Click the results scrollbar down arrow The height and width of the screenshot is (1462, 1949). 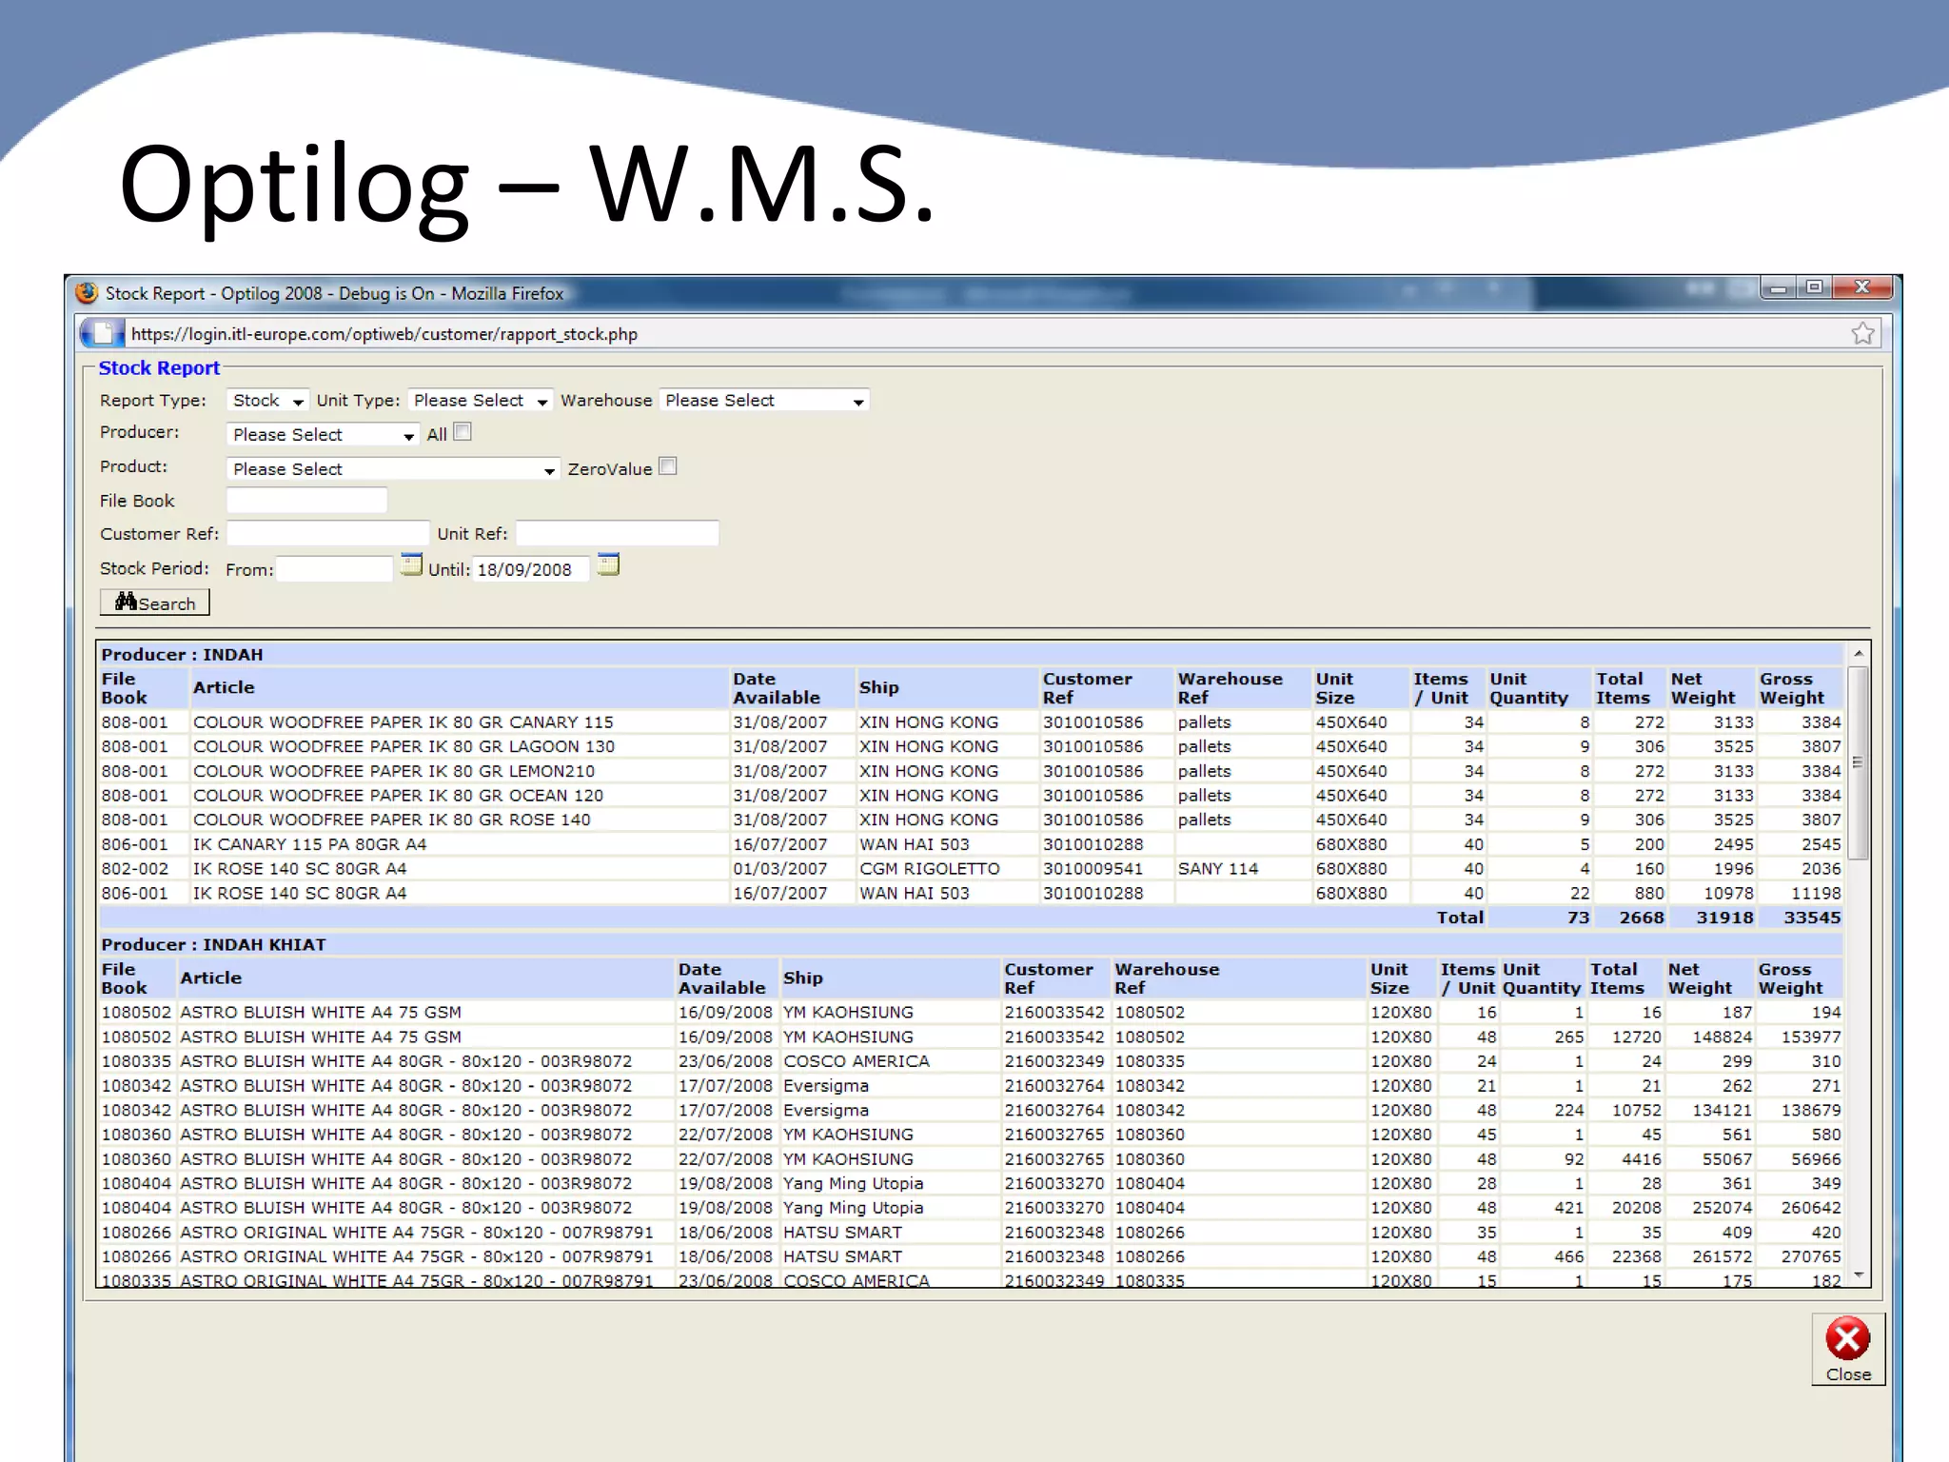(1858, 1275)
